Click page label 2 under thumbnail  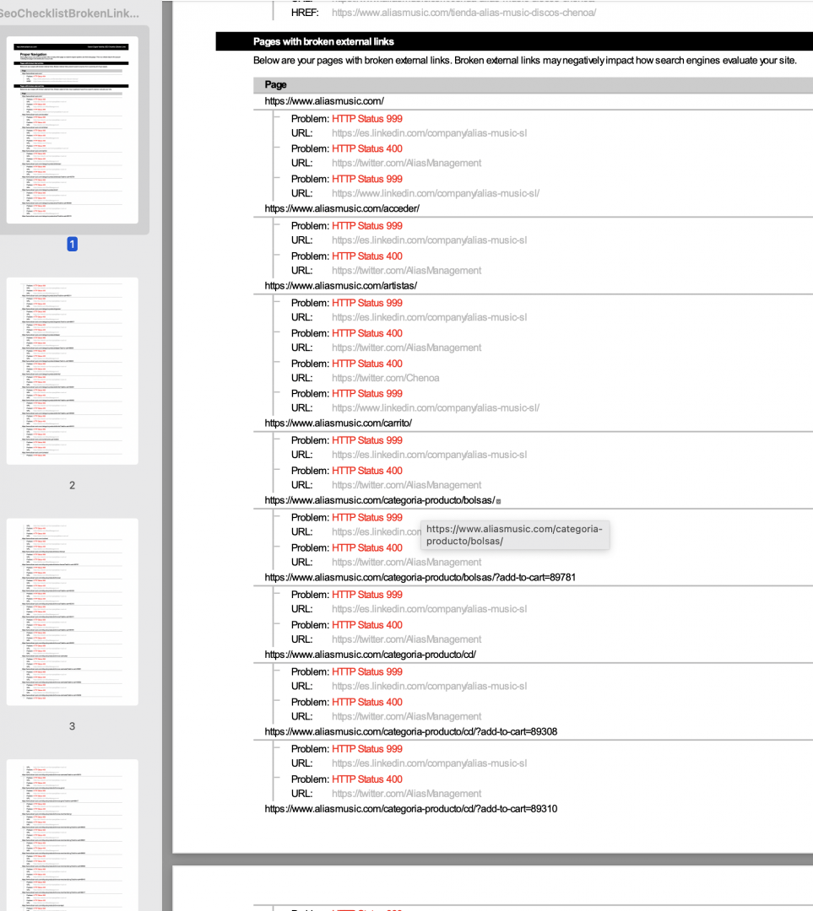click(x=72, y=485)
